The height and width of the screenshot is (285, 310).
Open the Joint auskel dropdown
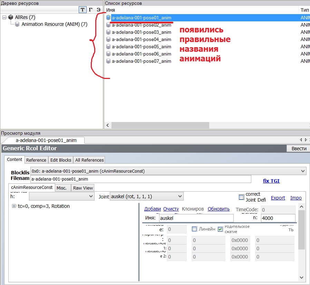[180, 196]
